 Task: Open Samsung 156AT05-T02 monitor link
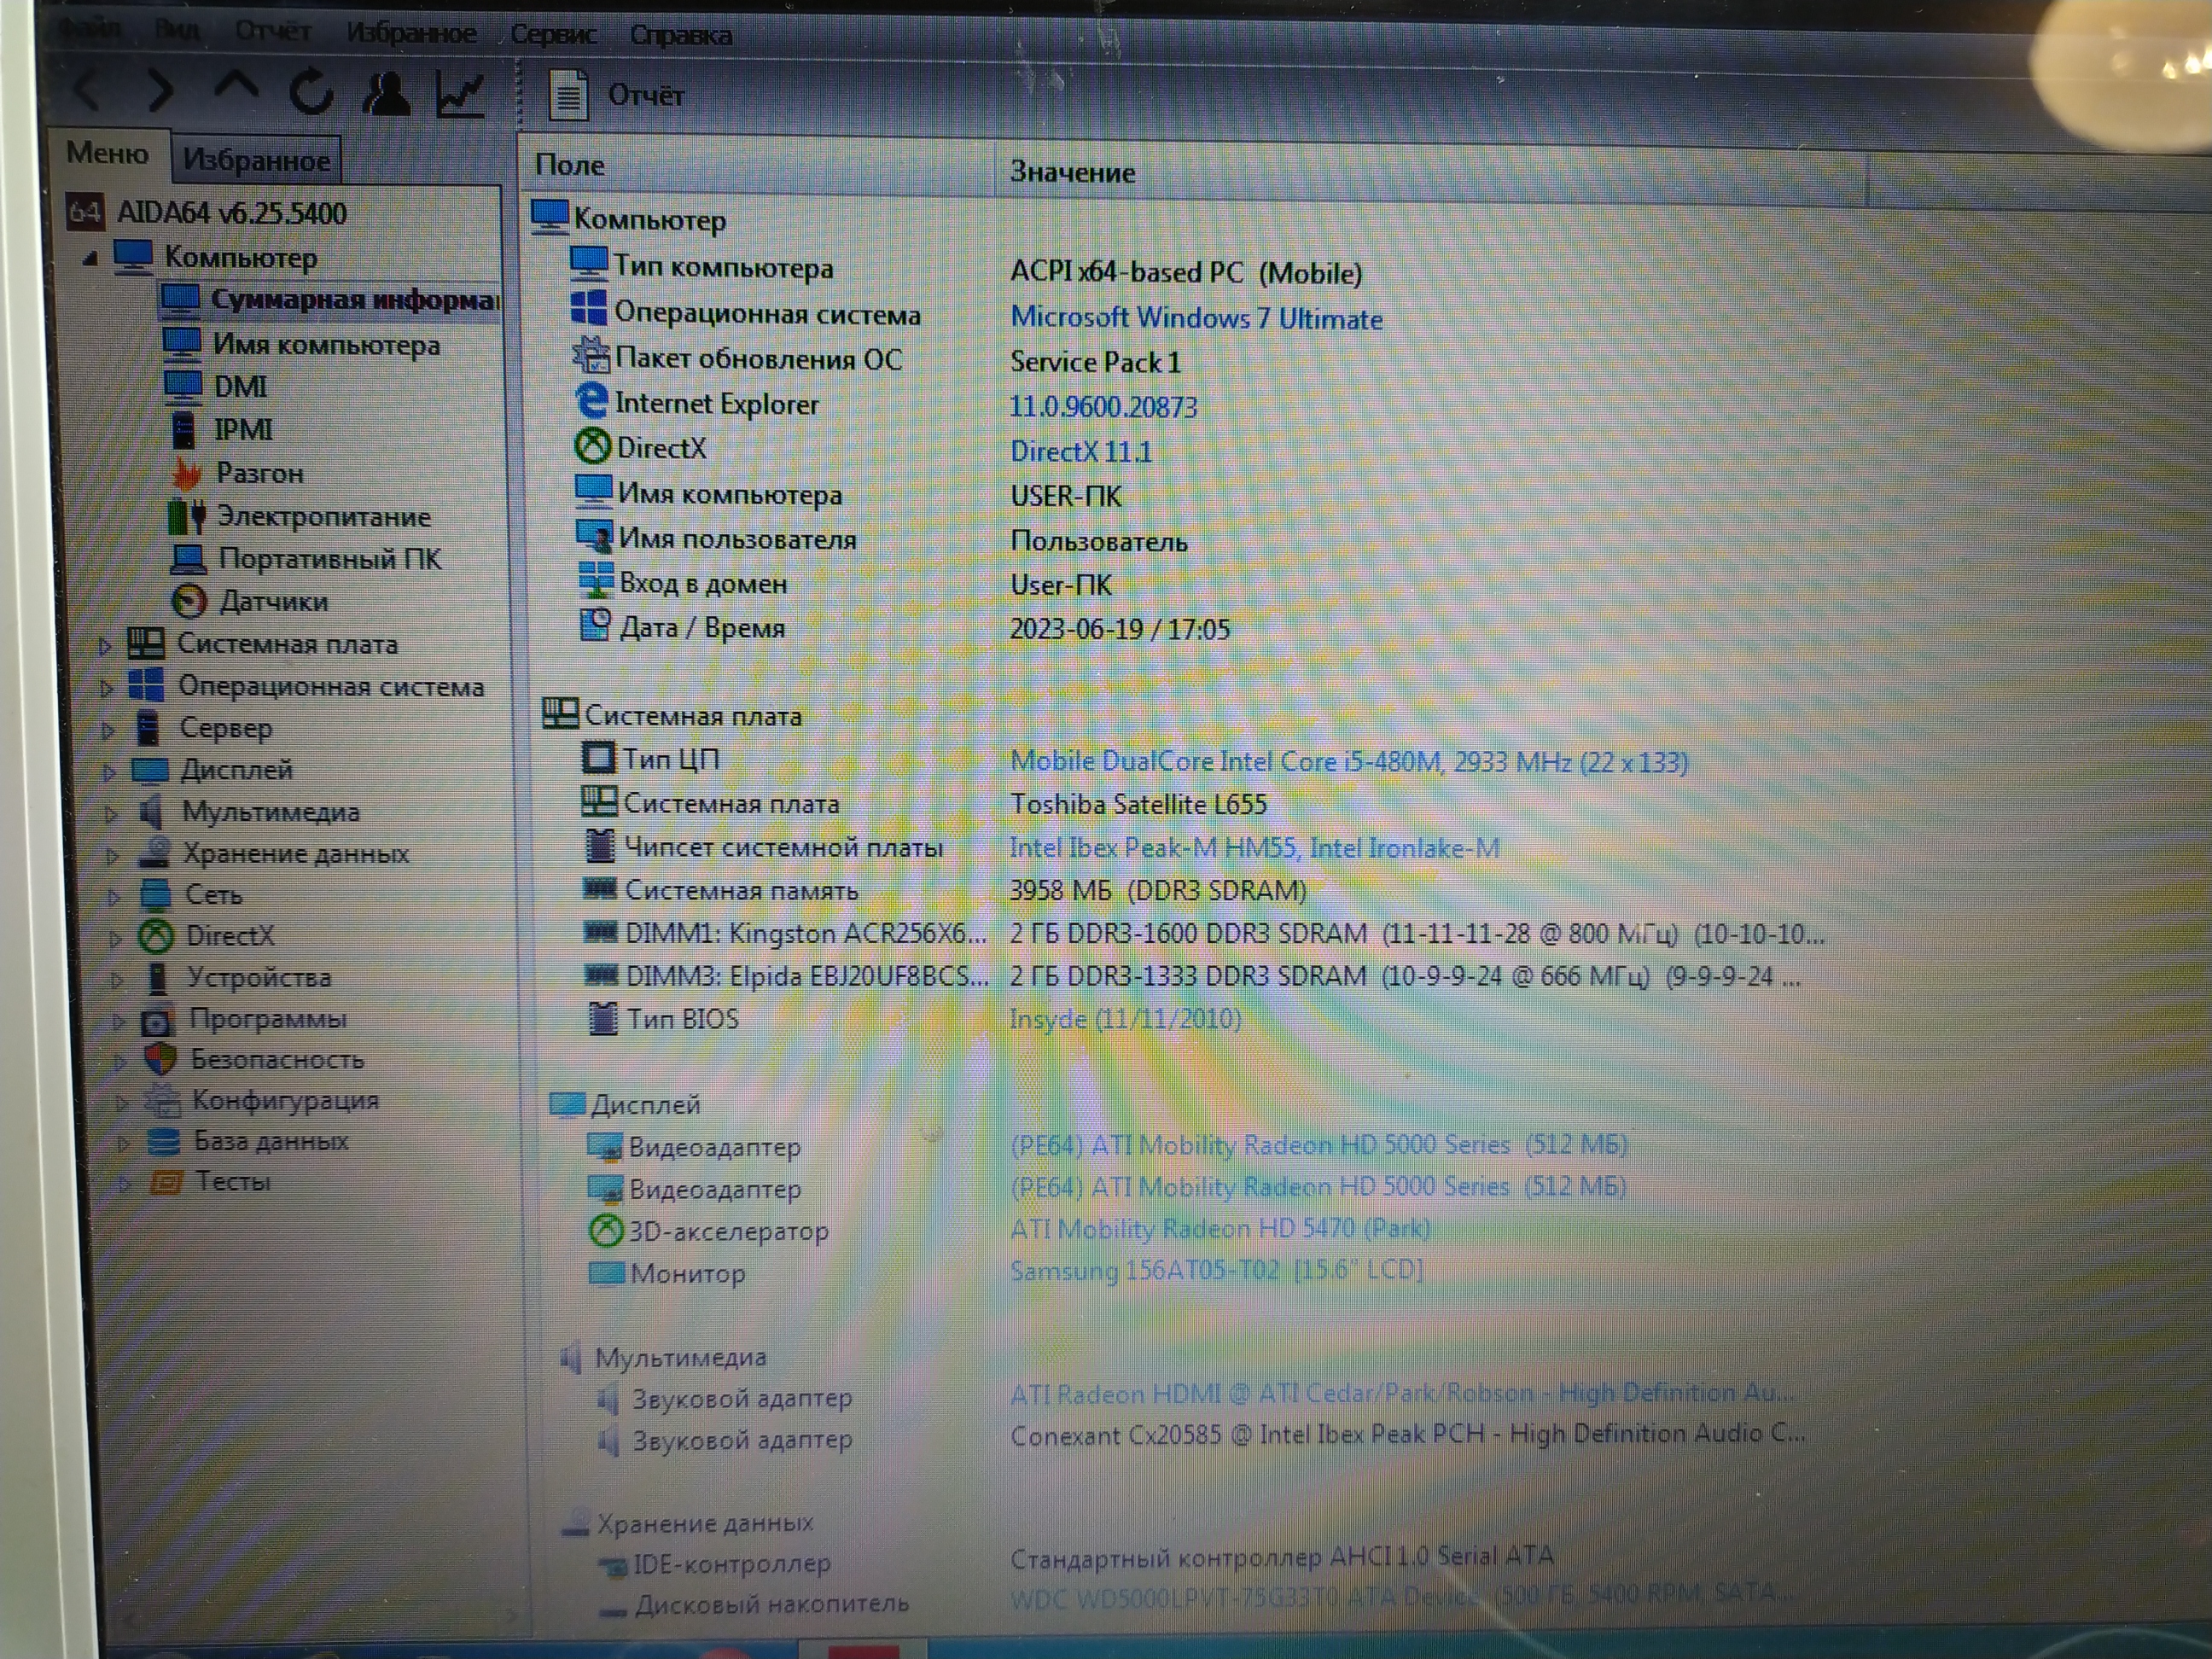tap(1216, 1270)
